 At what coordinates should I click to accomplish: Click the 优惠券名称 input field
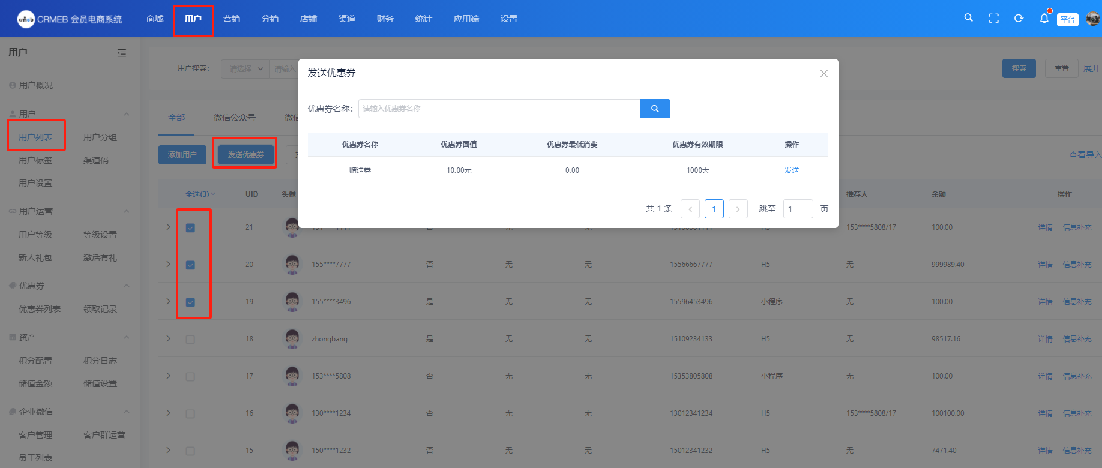(x=499, y=109)
